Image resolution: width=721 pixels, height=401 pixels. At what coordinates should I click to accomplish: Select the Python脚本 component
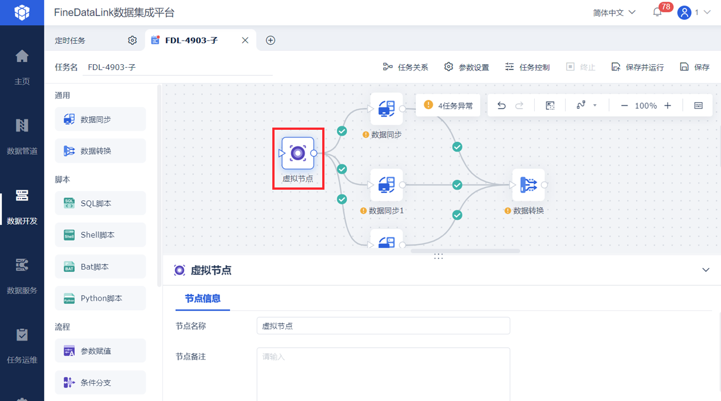coord(100,298)
